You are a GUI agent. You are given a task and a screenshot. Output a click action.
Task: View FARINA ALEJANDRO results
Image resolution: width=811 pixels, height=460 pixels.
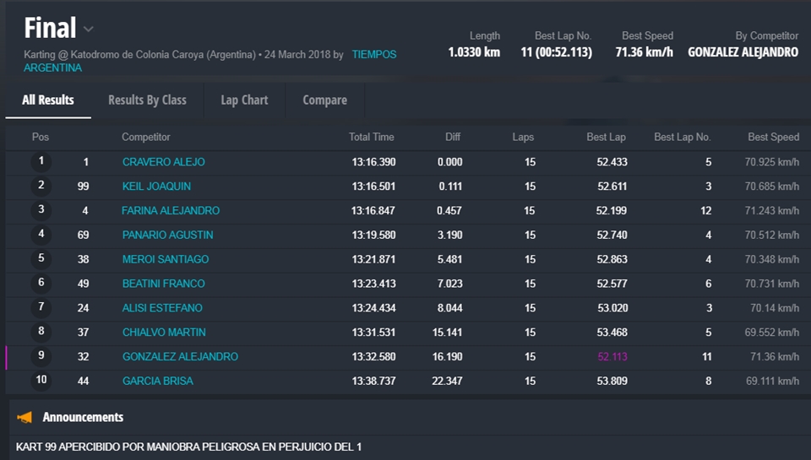coord(171,211)
